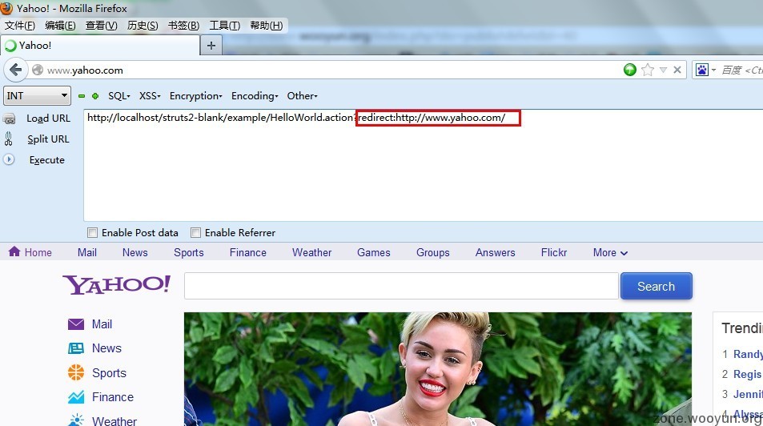Enable the Post data checkbox
The width and height of the screenshot is (763, 426).
(93, 233)
